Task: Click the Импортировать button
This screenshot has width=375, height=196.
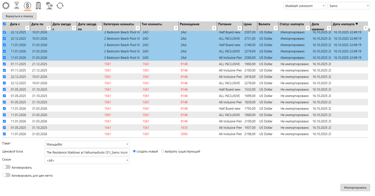Action: tap(355, 188)
